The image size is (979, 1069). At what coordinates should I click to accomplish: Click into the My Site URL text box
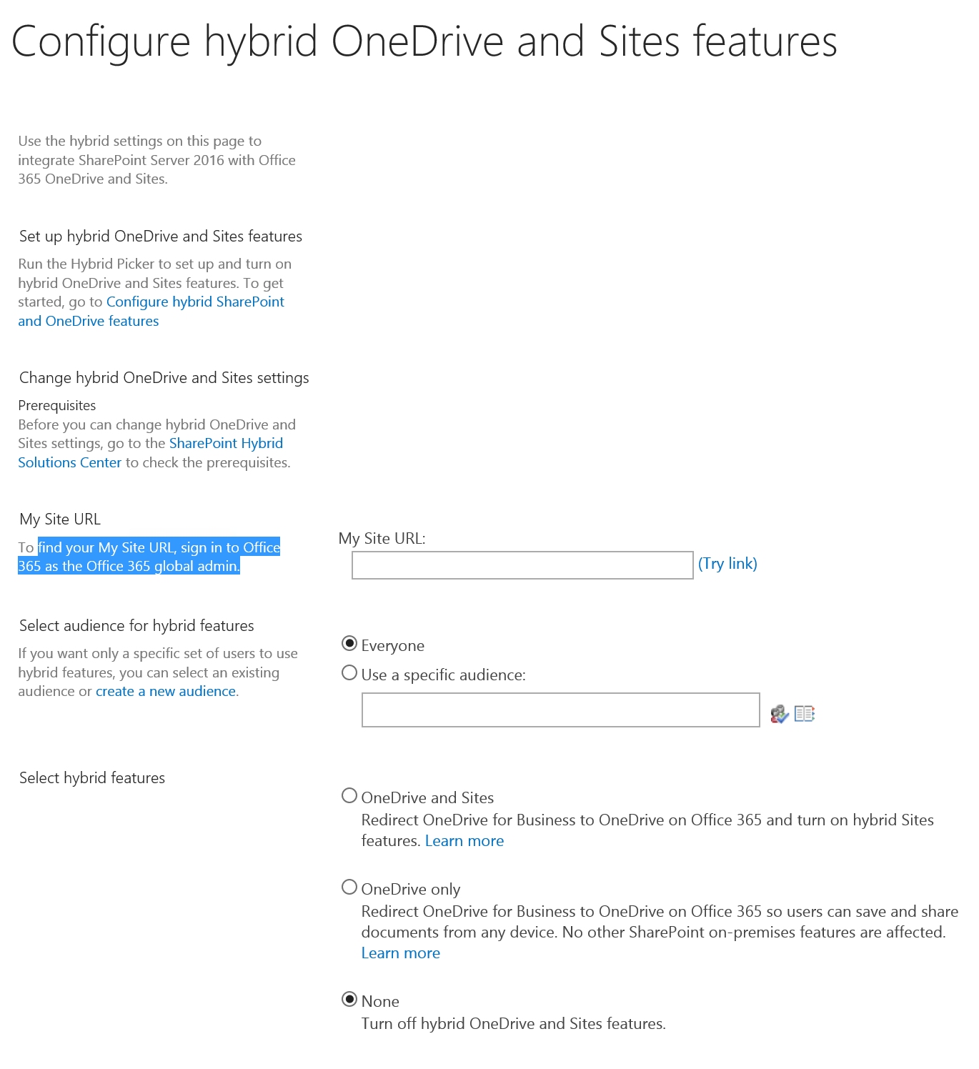(x=522, y=565)
